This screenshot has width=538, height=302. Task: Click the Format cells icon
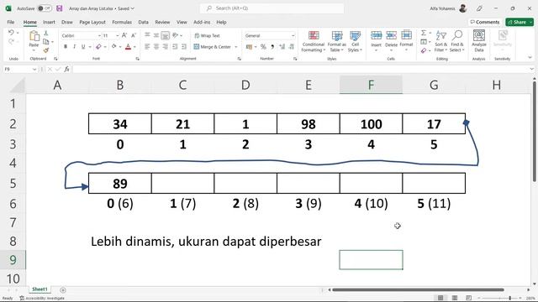coord(406,35)
